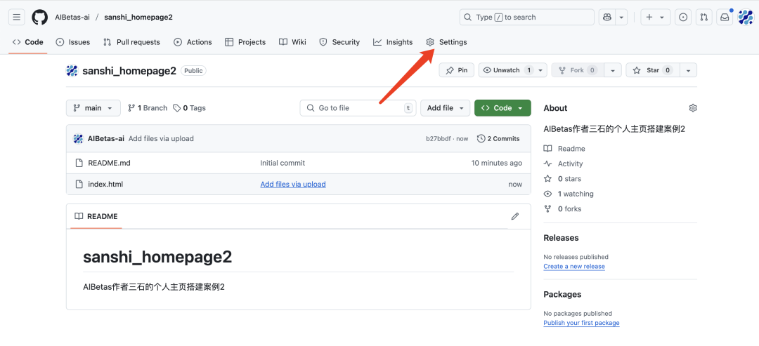
Task: Open the notifications inbox
Action: 725,18
